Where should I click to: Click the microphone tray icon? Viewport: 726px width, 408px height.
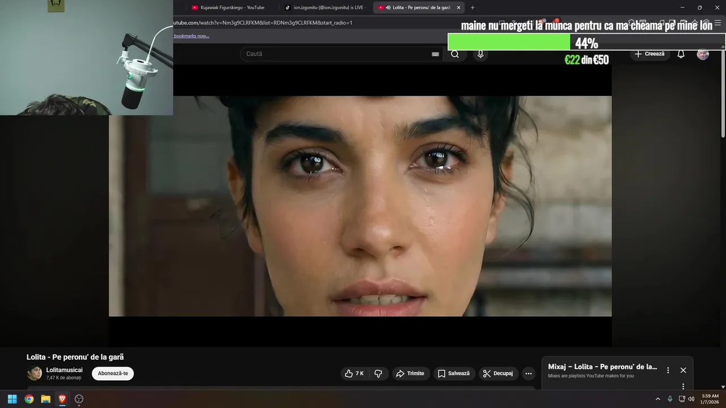click(x=670, y=399)
